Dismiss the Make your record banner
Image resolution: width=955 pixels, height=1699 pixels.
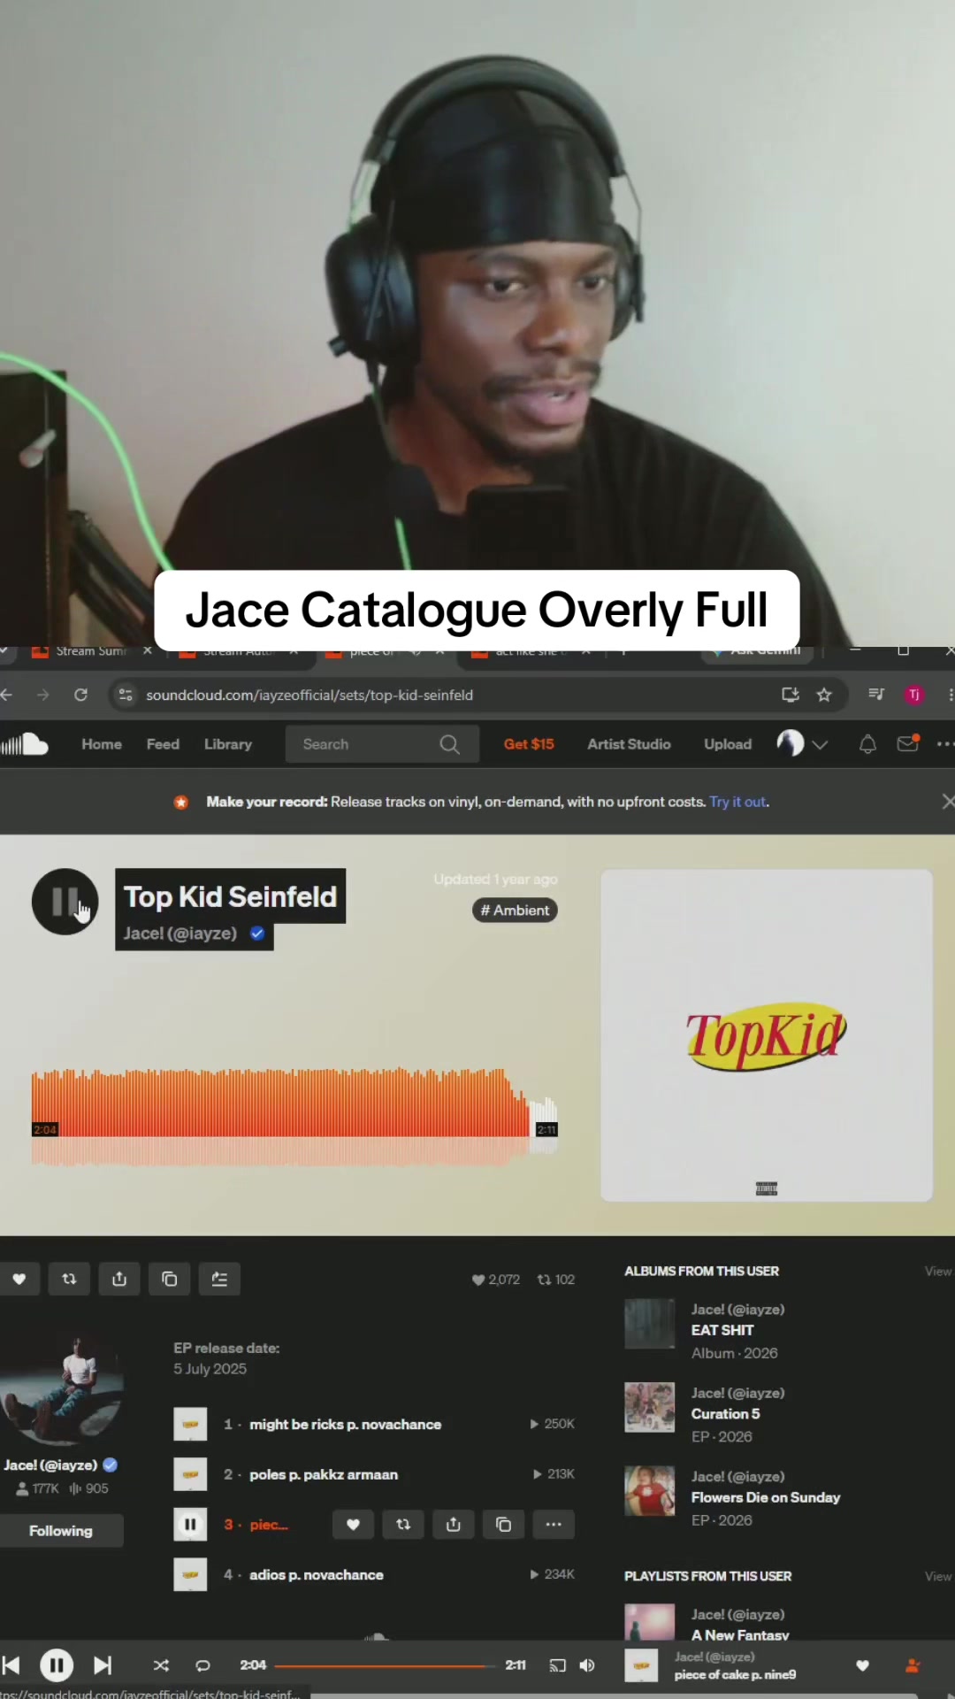pyautogui.click(x=948, y=801)
